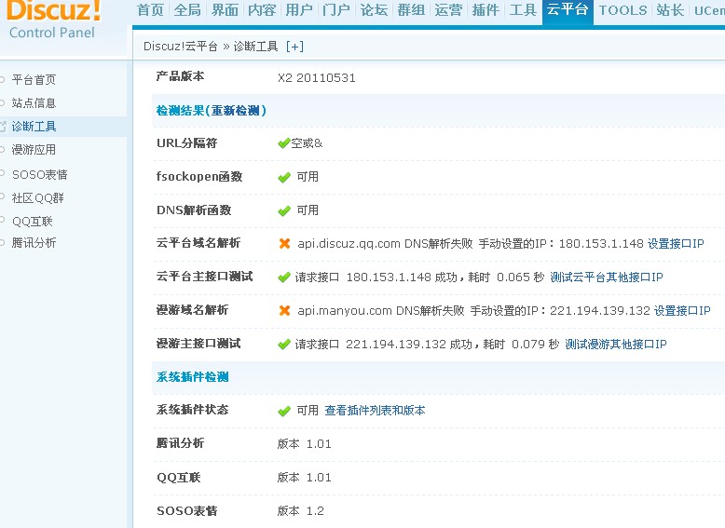This screenshot has height=528, width=725.
Task: Open the 论坛 top menu
Action: 374,9
